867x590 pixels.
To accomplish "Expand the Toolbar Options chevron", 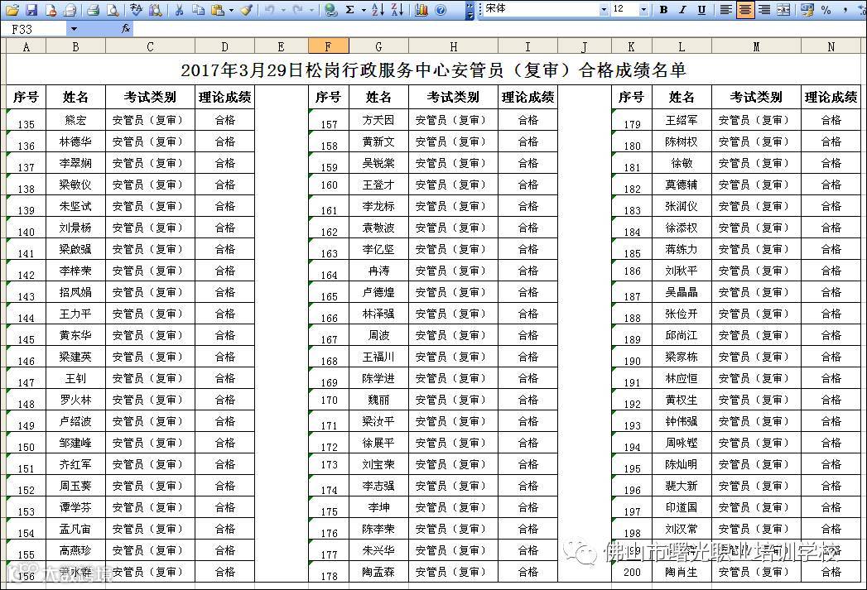I will [x=470, y=9].
